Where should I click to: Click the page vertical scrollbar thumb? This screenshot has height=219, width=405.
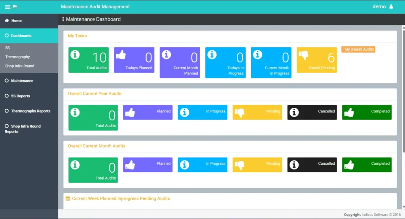[x=403, y=91]
